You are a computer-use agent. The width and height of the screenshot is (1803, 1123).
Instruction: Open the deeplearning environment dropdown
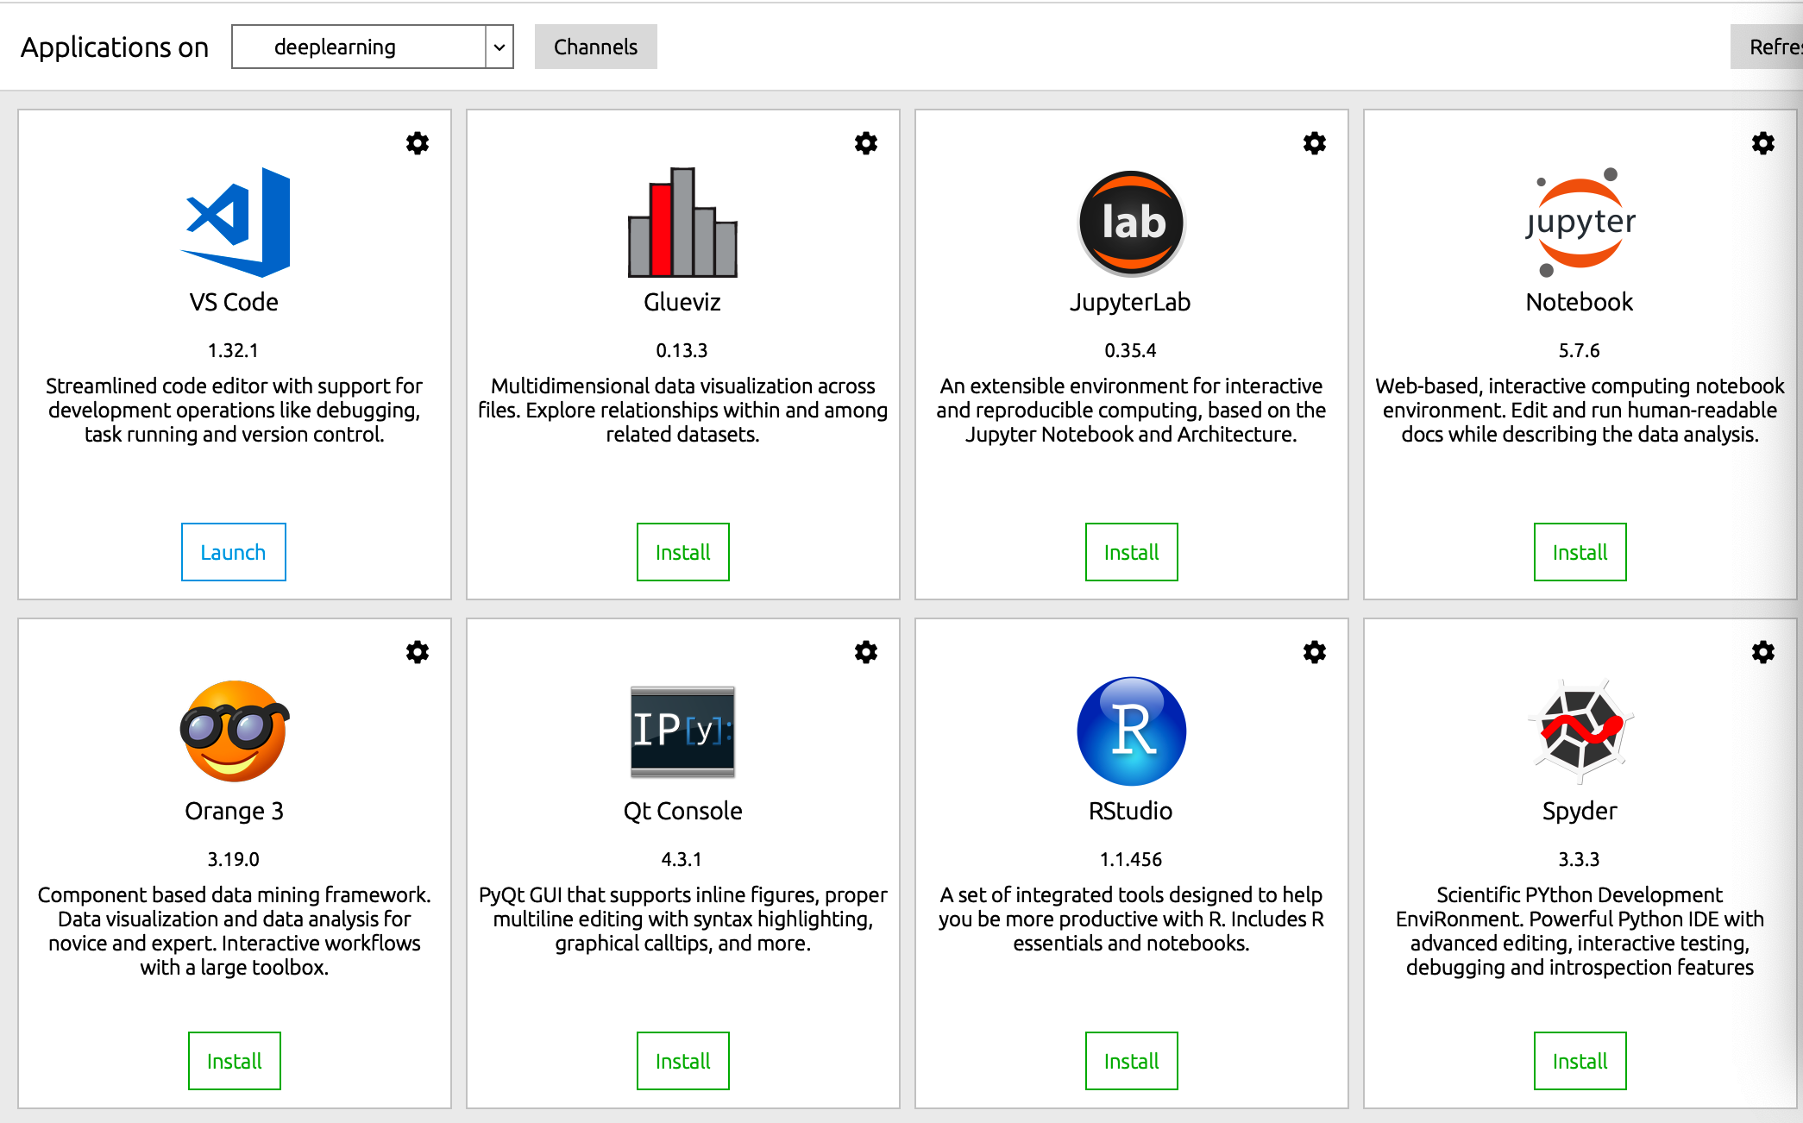coord(373,47)
